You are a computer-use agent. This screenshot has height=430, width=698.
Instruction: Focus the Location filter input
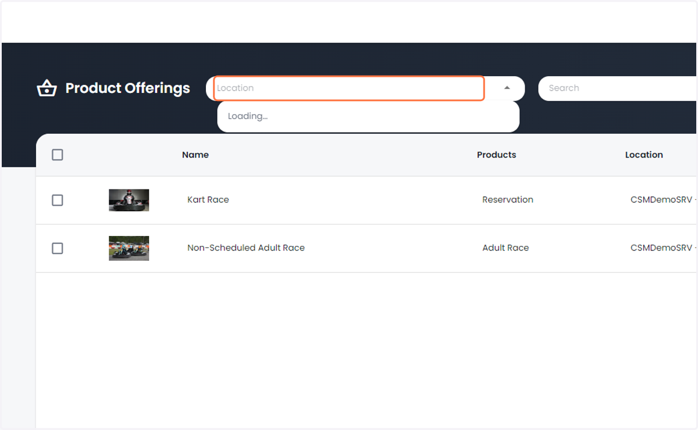pyautogui.click(x=349, y=88)
